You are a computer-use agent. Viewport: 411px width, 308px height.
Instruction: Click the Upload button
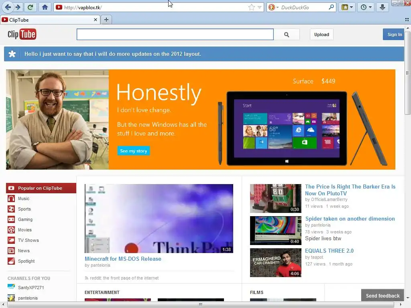pyautogui.click(x=321, y=34)
